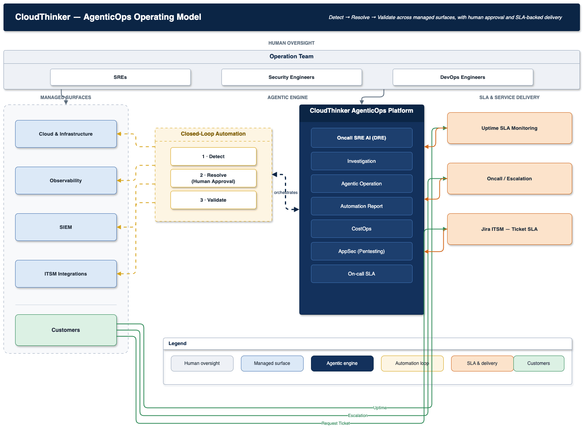Select the CostOps module

pos(362,228)
